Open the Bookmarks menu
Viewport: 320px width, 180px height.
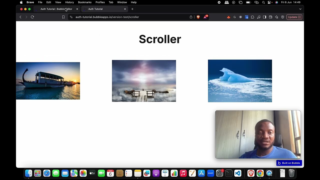(x=85, y=2)
